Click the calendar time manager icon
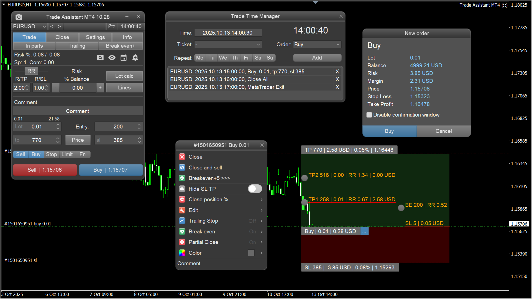 click(124, 58)
